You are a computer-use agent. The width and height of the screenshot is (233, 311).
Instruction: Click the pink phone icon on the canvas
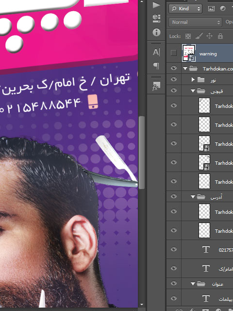[x=93, y=102]
